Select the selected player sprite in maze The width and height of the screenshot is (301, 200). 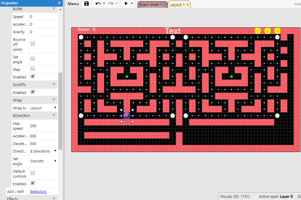click(x=127, y=116)
